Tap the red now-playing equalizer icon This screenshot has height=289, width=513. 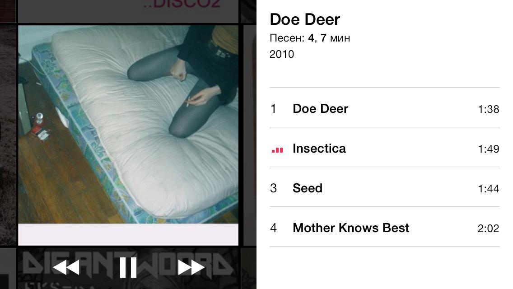[x=277, y=149]
